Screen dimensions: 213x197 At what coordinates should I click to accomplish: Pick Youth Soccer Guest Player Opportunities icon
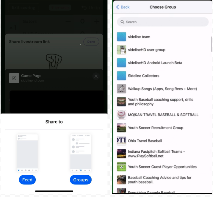(x=121, y=167)
